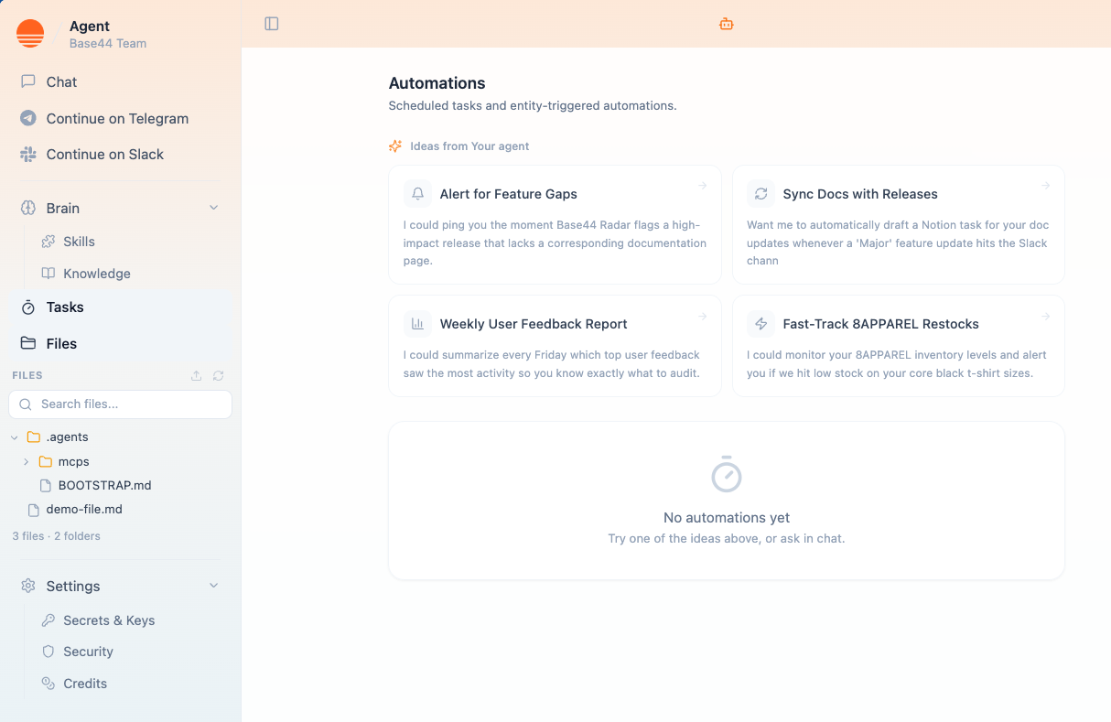The width and height of the screenshot is (1111, 722).
Task: Click the robot icon in the top toolbar
Action: (726, 24)
